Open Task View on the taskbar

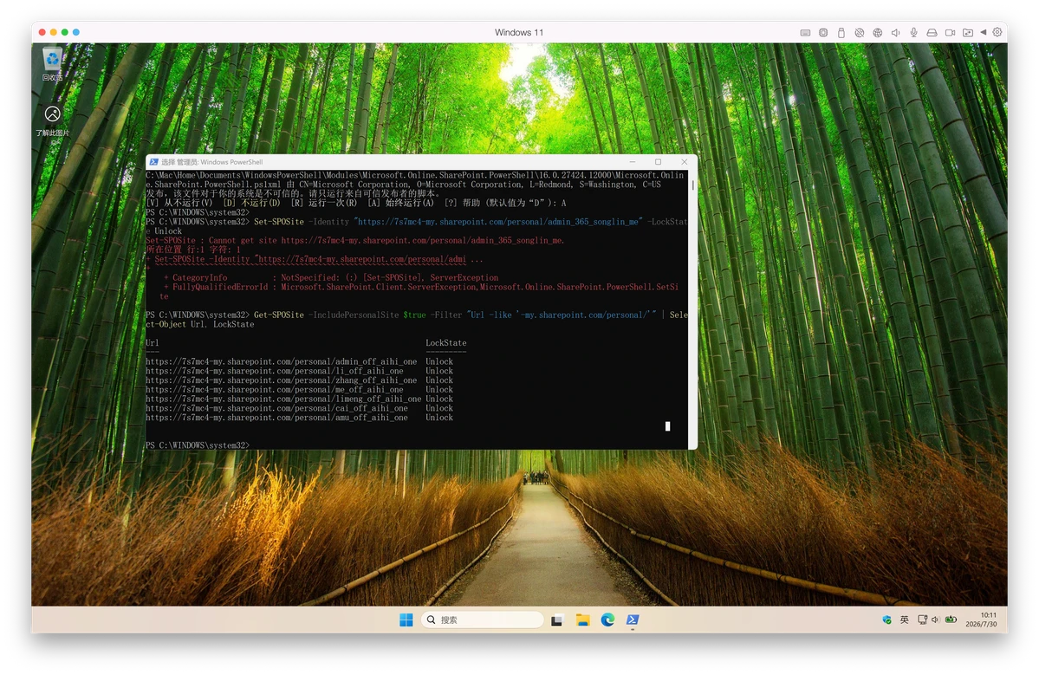tap(556, 620)
